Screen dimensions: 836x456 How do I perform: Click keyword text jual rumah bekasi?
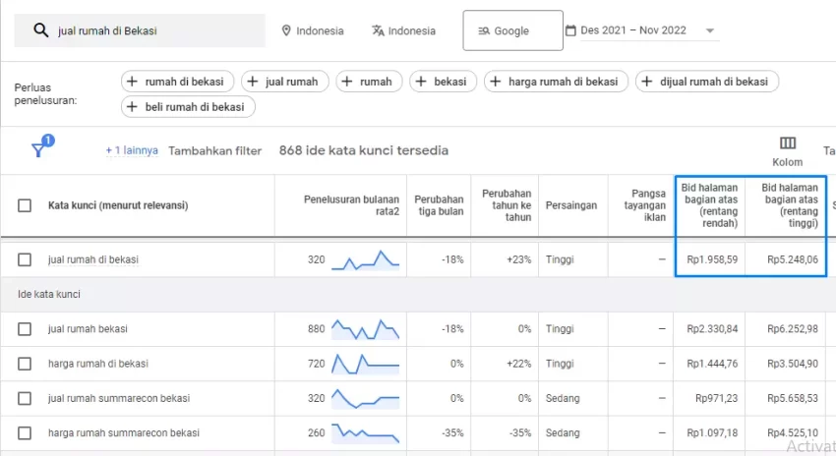point(88,329)
